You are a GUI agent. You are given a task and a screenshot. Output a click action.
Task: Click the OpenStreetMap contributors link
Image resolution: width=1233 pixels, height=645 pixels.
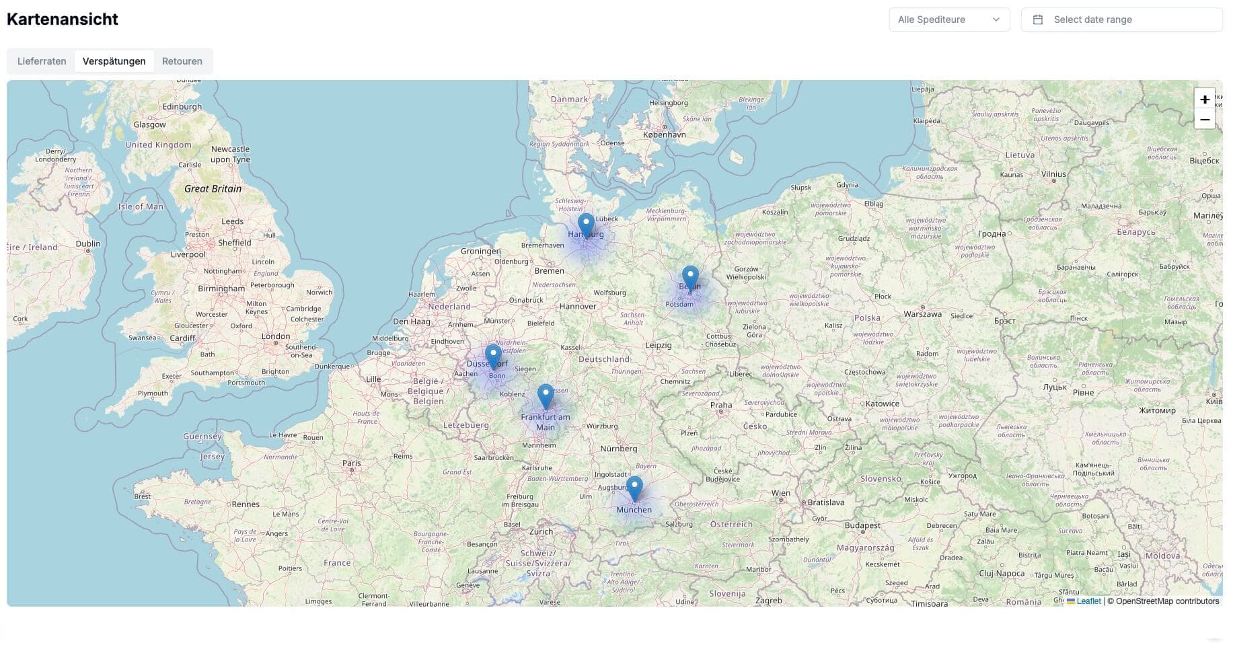click(x=1167, y=601)
